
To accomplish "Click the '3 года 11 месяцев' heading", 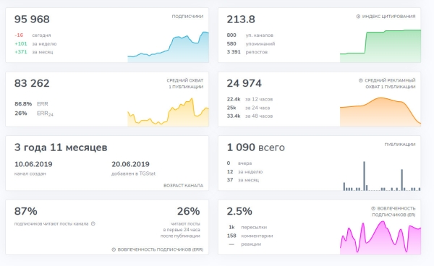I will point(61,147).
